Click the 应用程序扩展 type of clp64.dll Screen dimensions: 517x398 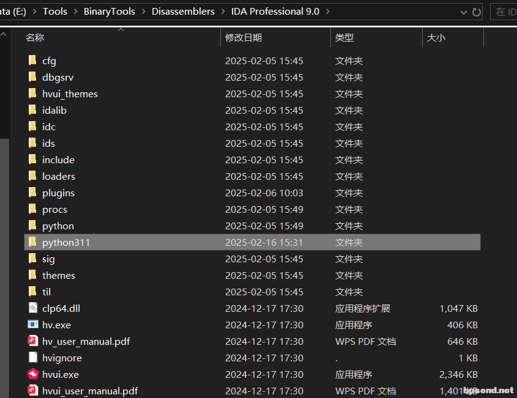[363, 308]
